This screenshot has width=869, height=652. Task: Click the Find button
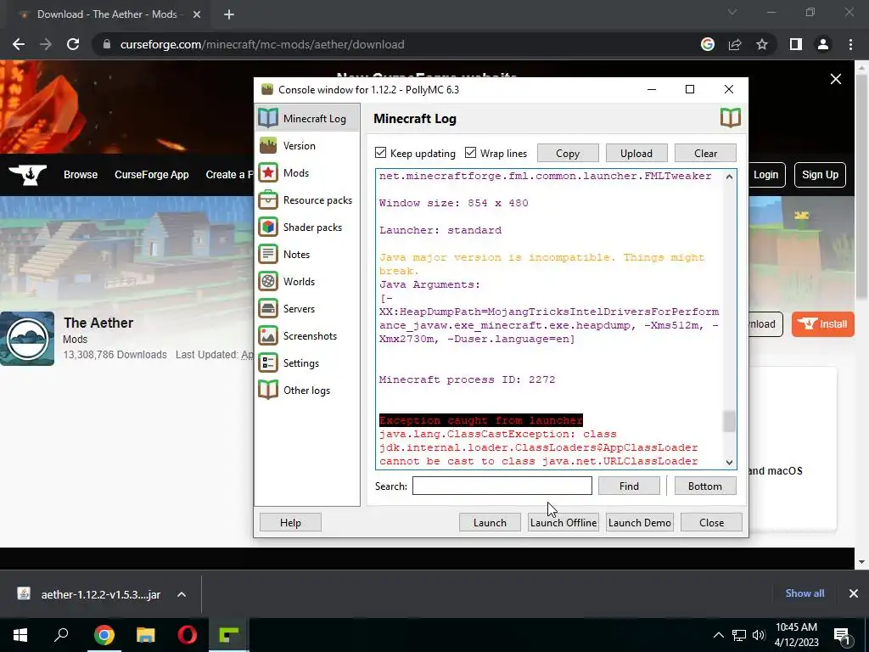[x=629, y=486]
